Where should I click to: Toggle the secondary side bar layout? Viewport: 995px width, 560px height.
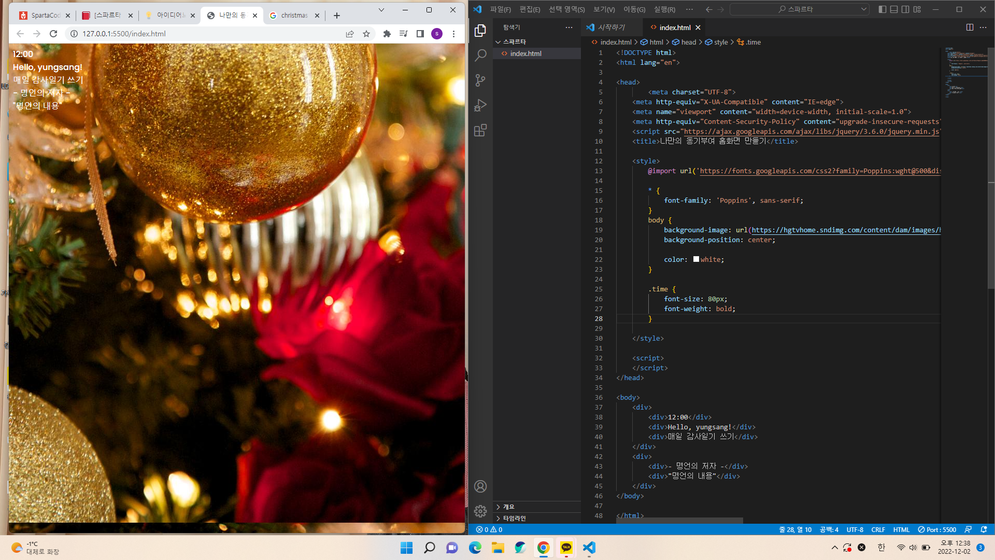[905, 9]
